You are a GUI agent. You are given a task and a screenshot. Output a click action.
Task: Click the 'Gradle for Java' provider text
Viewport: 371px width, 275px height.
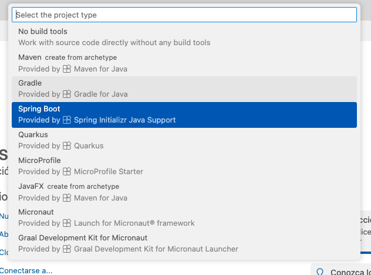[x=101, y=94]
